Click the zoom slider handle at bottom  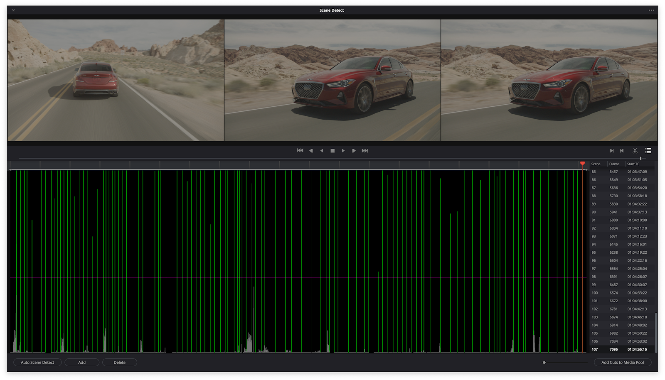click(544, 363)
